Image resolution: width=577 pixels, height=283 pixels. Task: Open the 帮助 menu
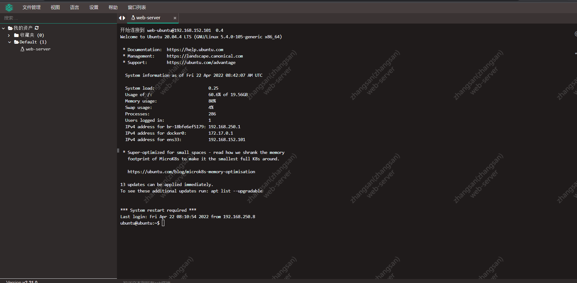point(113,7)
